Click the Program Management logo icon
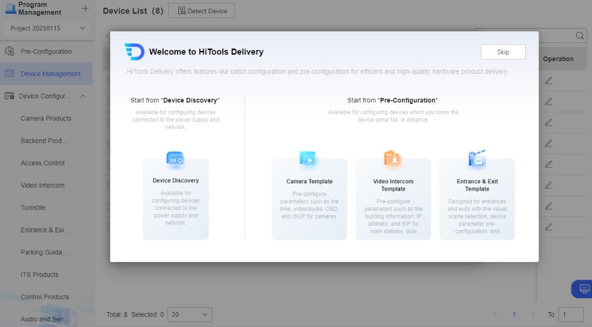The height and width of the screenshot is (327, 592). point(10,8)
